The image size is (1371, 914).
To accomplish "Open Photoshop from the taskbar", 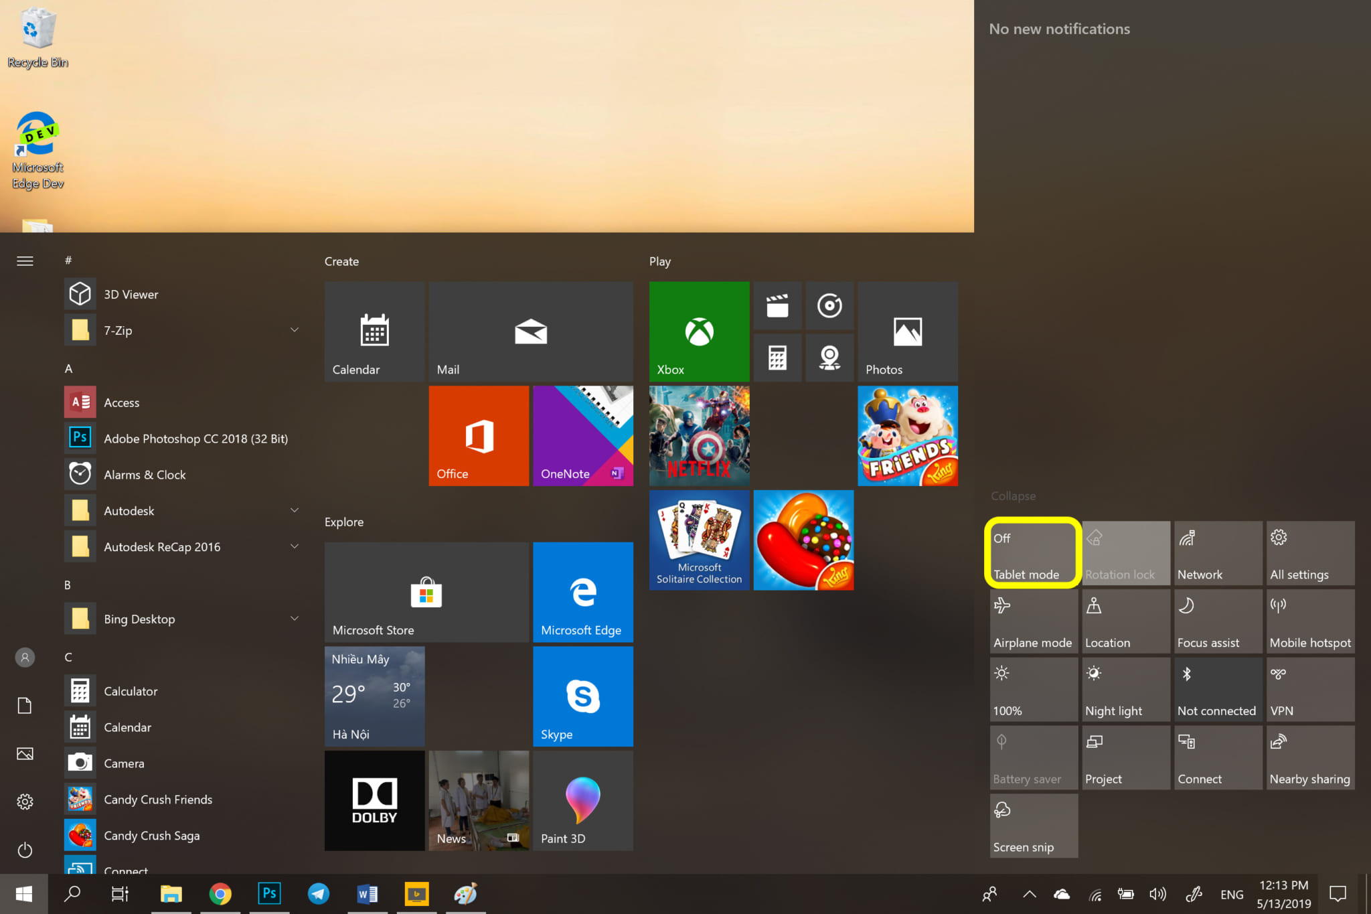I will (269, 894).
